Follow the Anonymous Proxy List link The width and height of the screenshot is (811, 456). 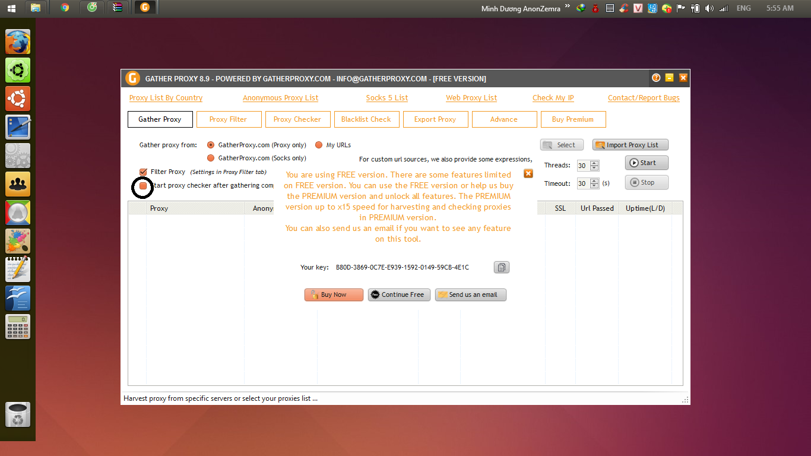click(281, 98)
